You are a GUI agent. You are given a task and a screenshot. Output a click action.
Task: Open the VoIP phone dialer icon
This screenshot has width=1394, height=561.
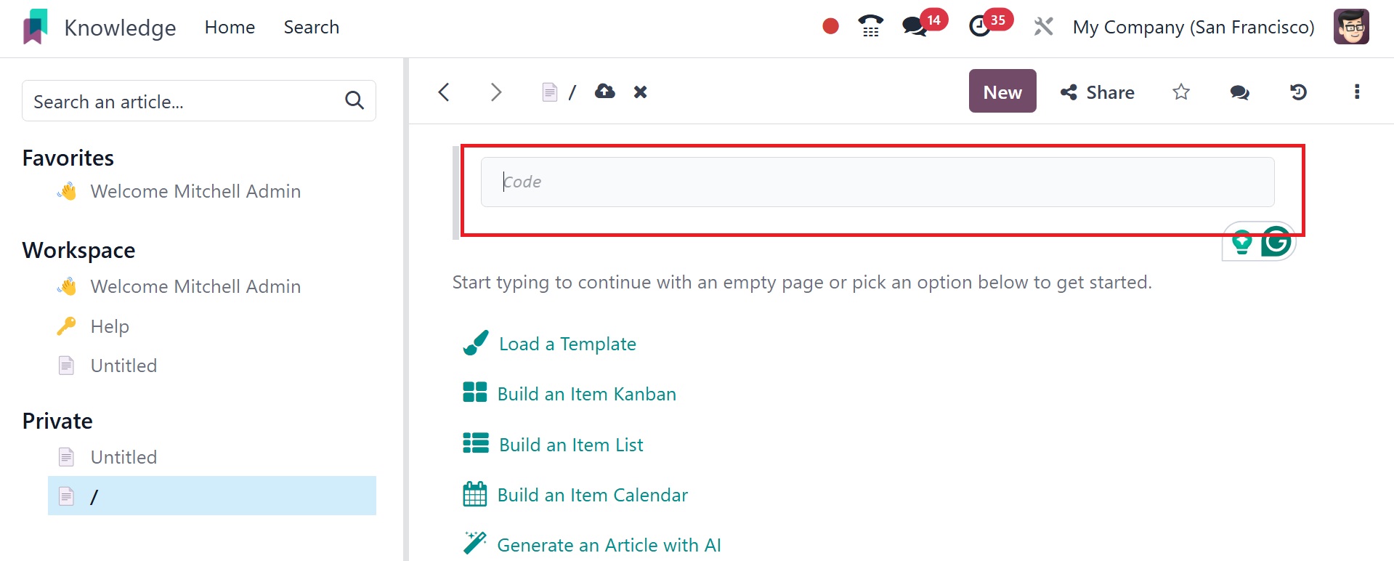870,27
